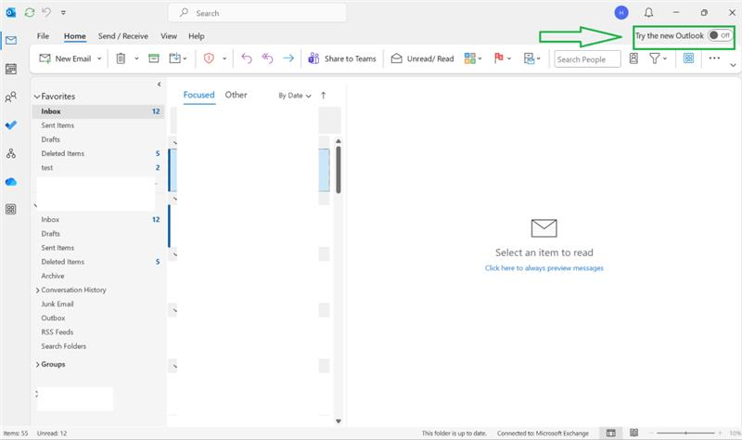Viewport: 742px width, 440px height.
Task: Open notifications bell icon
Action: [648, 13]
